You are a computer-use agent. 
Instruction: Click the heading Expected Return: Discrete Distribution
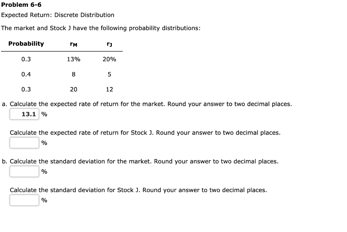click(x=58, y=15)
